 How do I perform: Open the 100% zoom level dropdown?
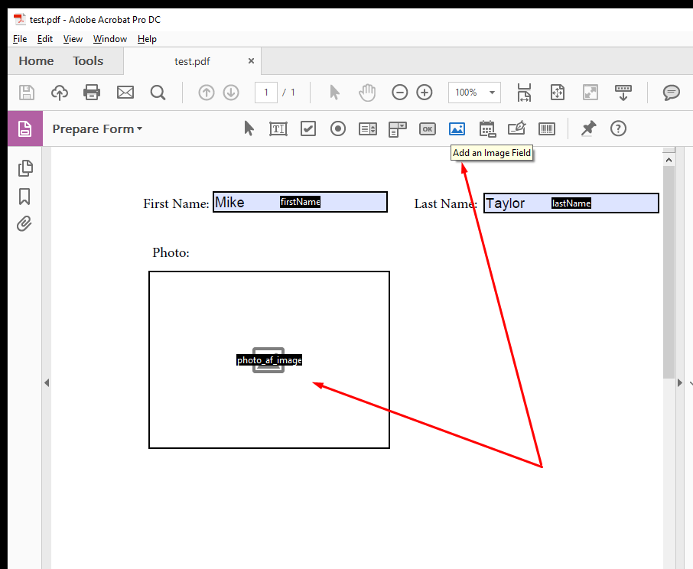(x=492, y=93)
